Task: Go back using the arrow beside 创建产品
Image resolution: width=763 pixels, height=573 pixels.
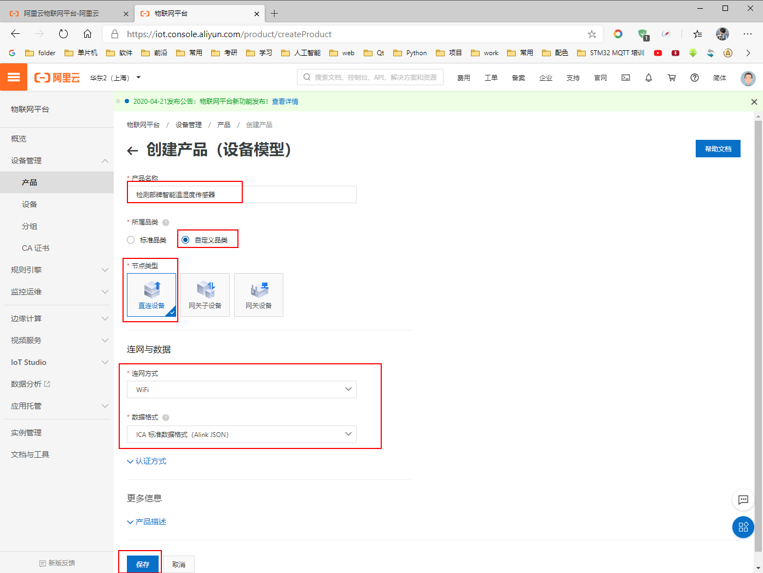Action: coord(132,151)
